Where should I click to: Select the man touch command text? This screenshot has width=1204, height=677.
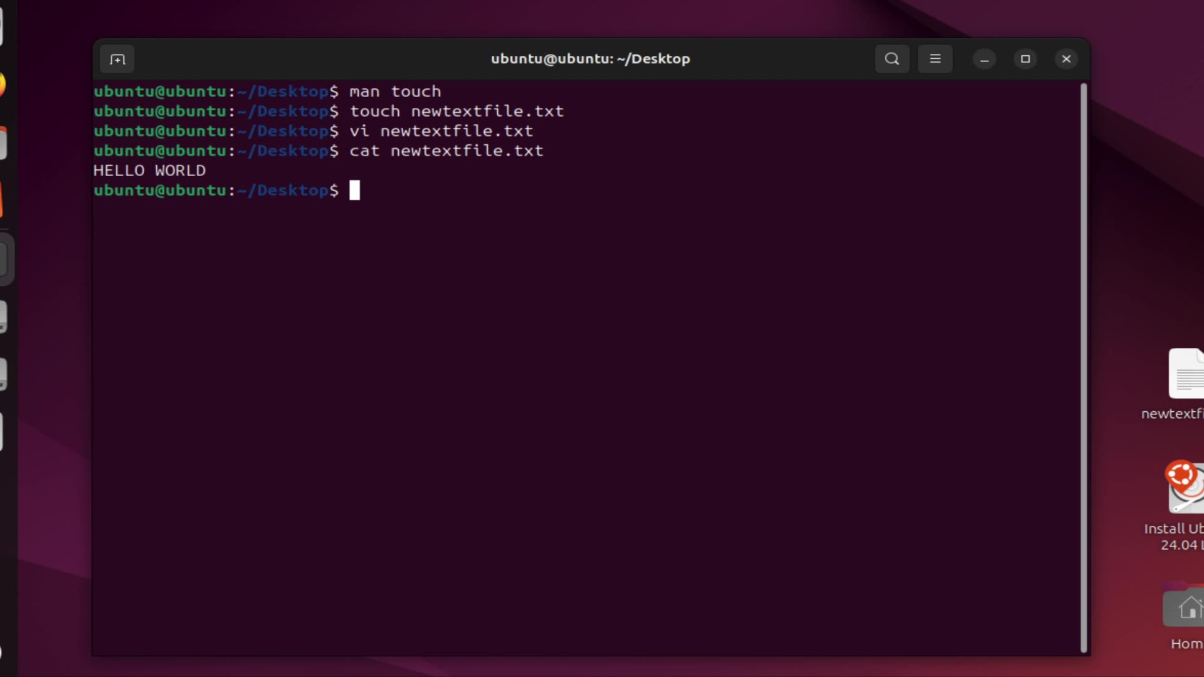(x=394, y=92)
